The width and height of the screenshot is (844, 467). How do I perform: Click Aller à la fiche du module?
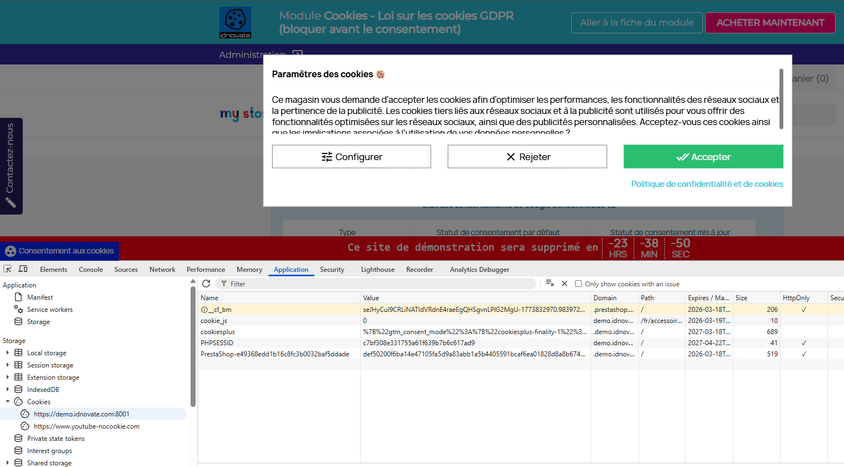[x=637, y=23]
